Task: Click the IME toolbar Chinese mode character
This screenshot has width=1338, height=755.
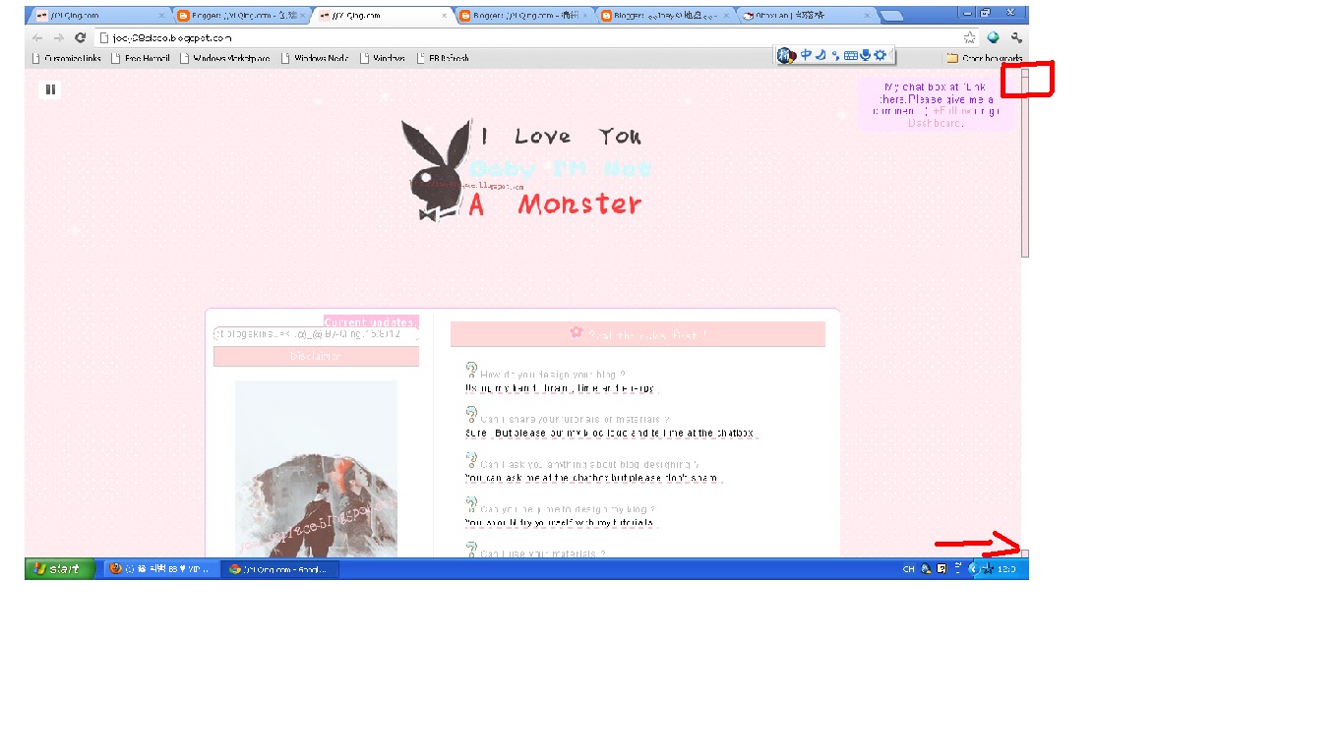Action: coord(806,55)
